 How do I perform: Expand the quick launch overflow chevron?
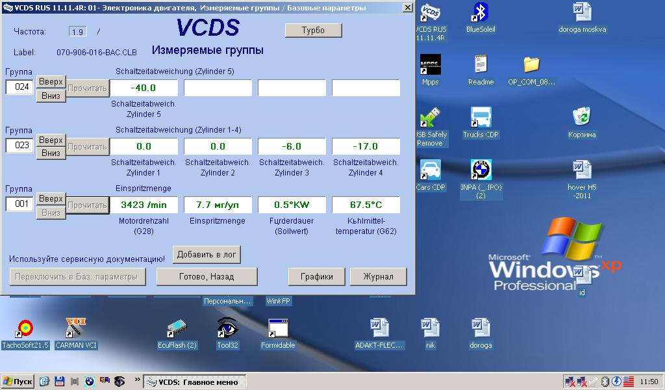tap(138, 380)
